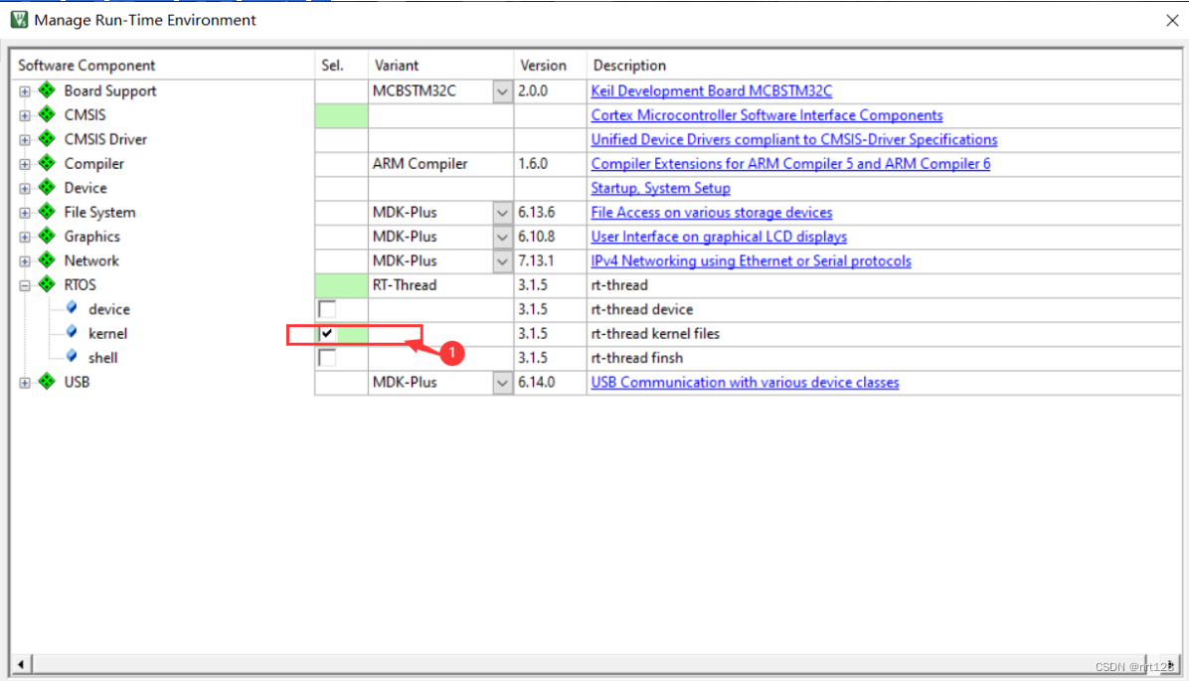Viewport: 1189px width, 681px height.
Task: Click the Version column header
Action: pos(550,66)
